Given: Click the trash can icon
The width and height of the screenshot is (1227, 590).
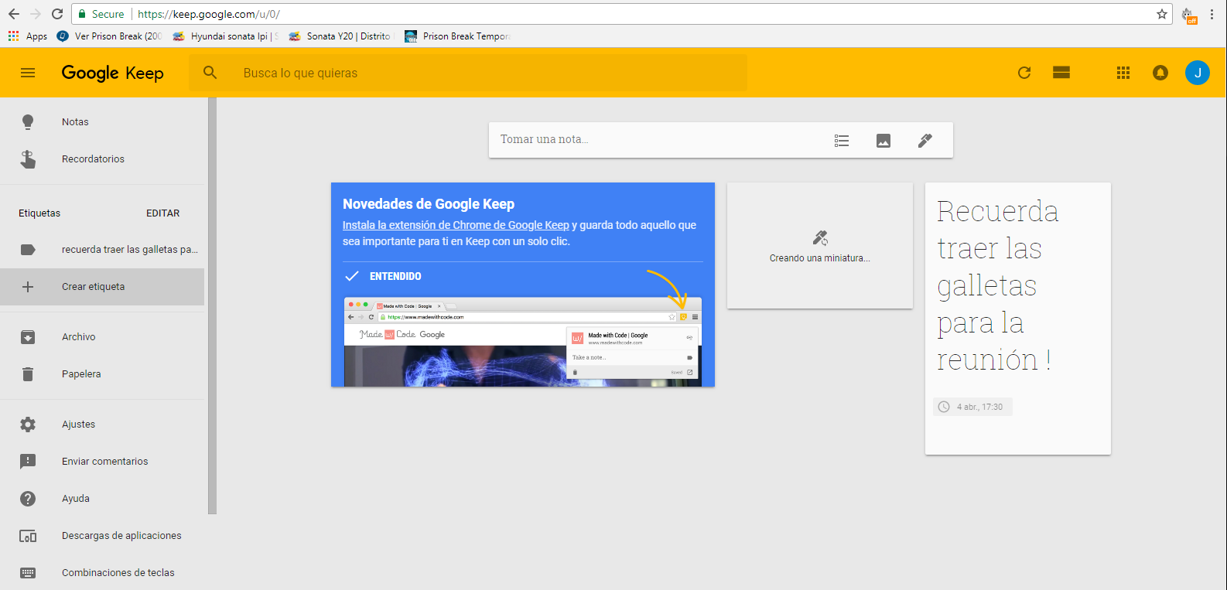Looking at the screenshot, I should click(28, 373).
